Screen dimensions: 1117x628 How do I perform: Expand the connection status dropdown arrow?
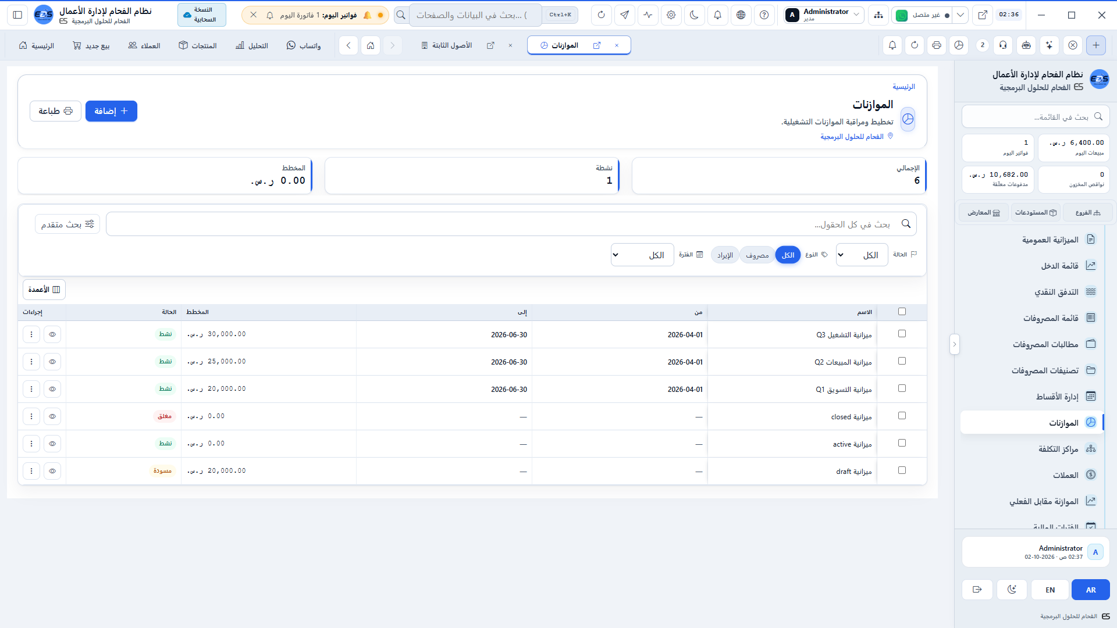(x=961, y=15)
